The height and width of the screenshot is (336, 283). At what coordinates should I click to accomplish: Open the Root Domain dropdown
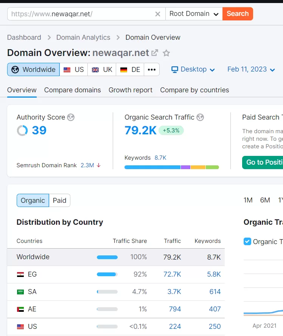point(194,14)
